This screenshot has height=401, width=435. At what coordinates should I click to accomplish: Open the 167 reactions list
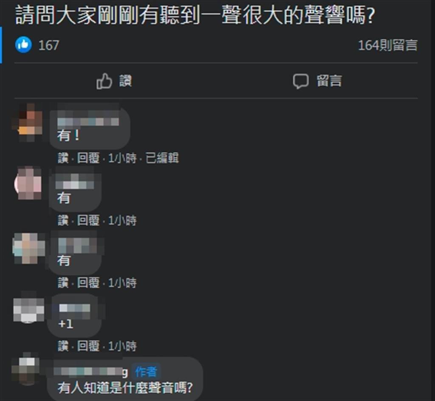point(48,45)
